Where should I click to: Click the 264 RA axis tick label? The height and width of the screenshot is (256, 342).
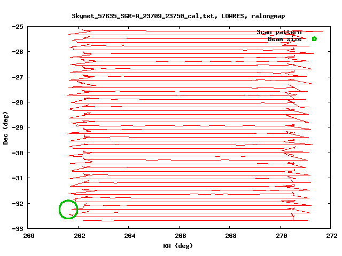(130, 236)
